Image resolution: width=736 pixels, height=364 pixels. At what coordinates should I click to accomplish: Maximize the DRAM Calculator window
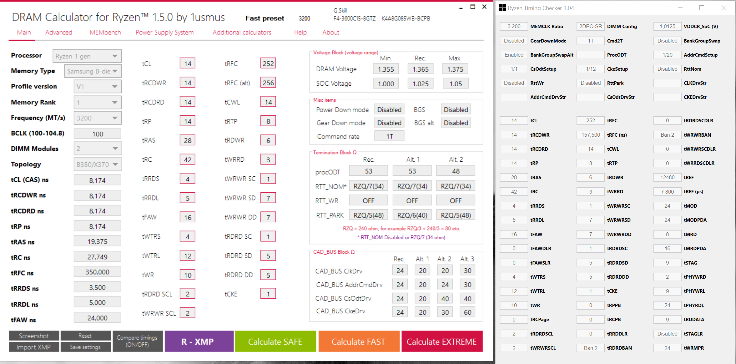click(473, 7)
